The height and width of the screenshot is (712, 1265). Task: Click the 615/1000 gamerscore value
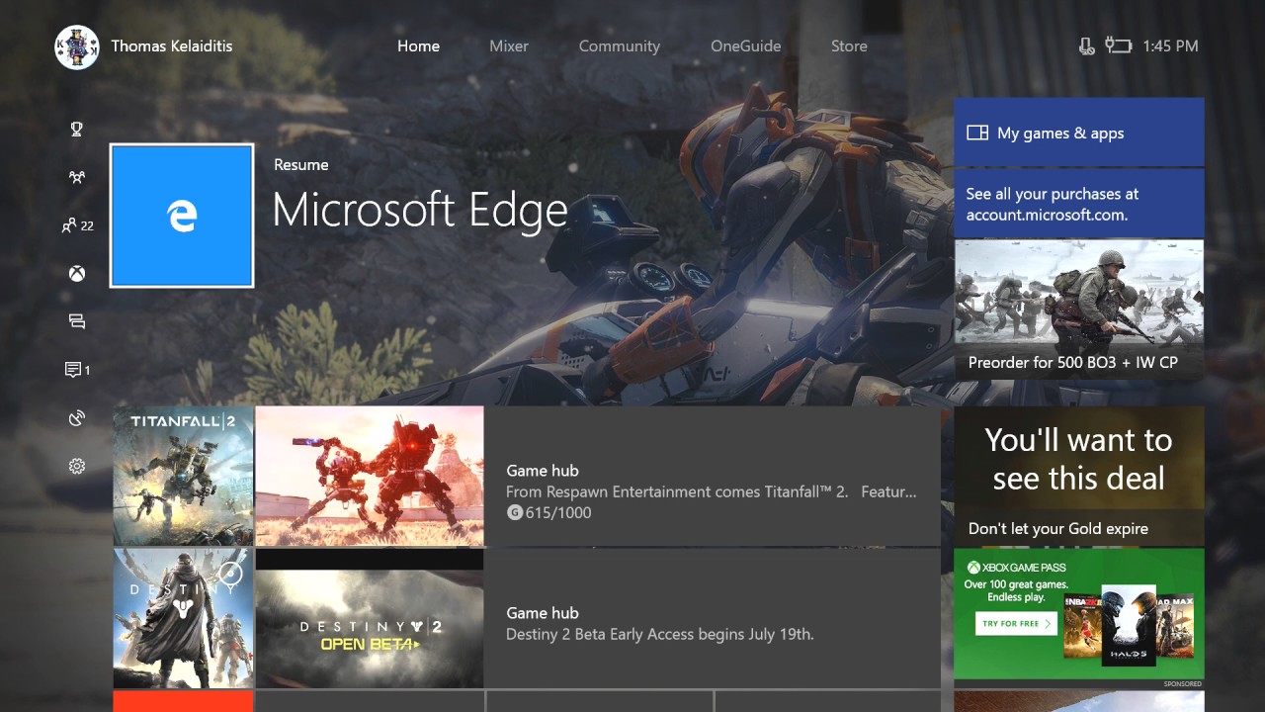pyautogui.click(x=559, y=512)
